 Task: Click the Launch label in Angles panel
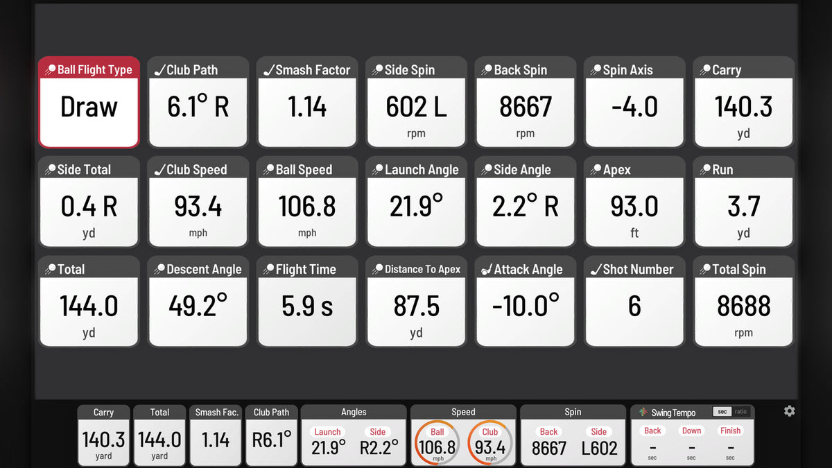point(327,431)
